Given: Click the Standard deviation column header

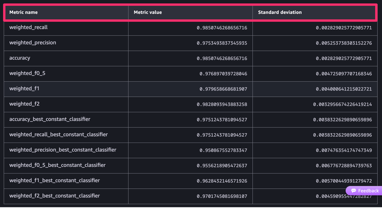Looking at the screenshot, I should 280,12.
